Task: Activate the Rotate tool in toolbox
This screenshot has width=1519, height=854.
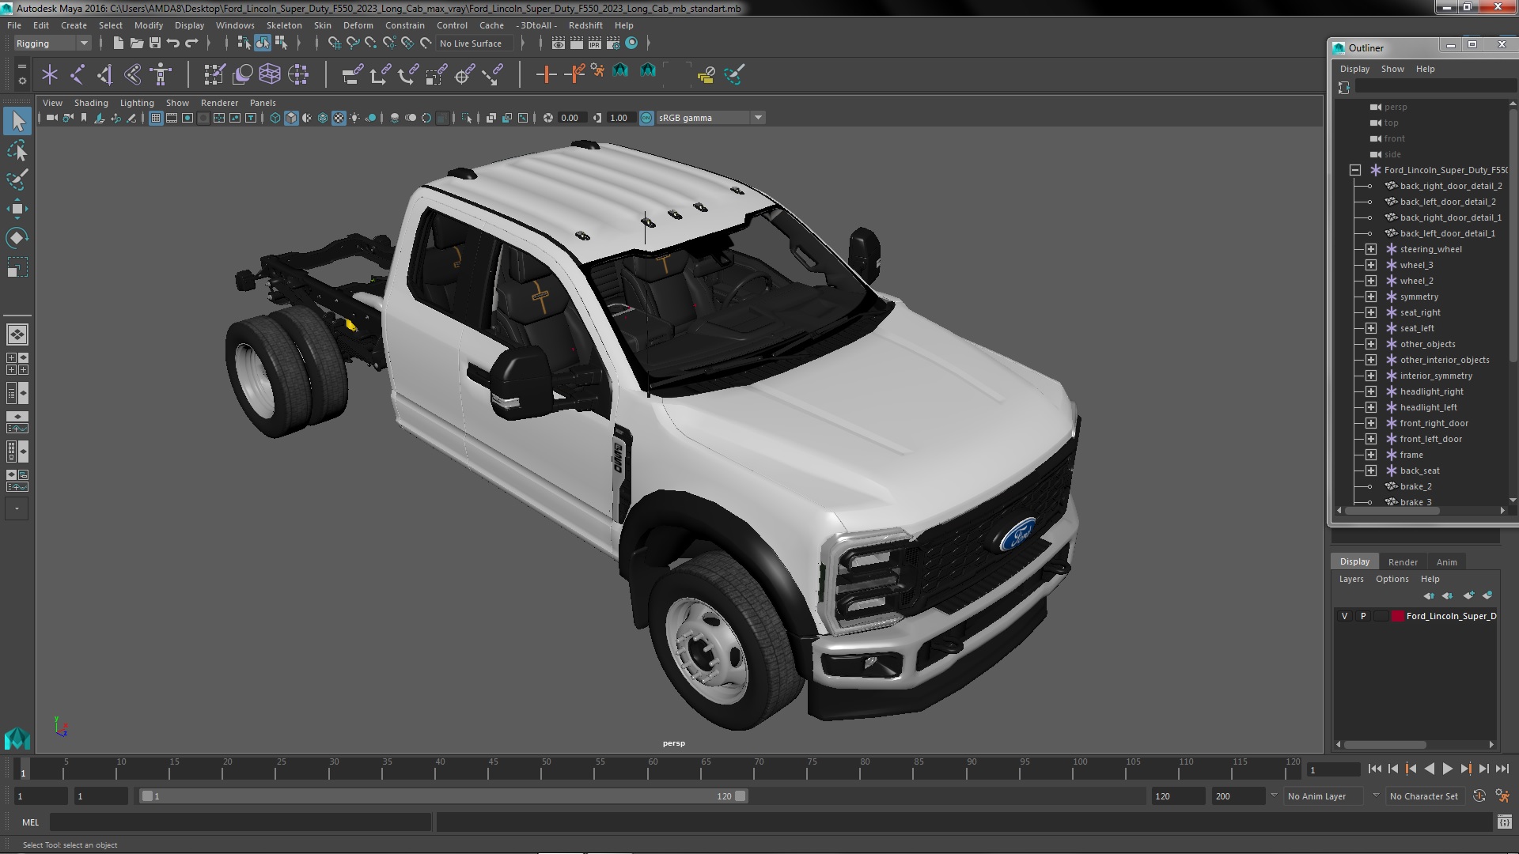Action: click(x=17, y=238)
